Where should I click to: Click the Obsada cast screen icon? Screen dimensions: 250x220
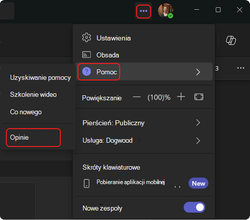coord(86,54)
